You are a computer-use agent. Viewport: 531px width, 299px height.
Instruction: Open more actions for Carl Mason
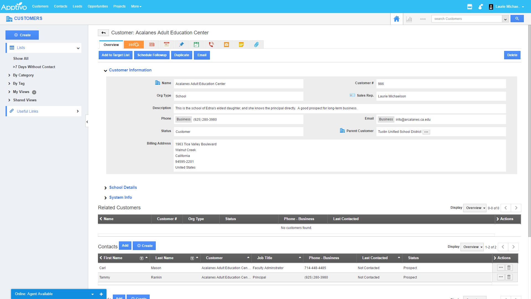[501, 268]
